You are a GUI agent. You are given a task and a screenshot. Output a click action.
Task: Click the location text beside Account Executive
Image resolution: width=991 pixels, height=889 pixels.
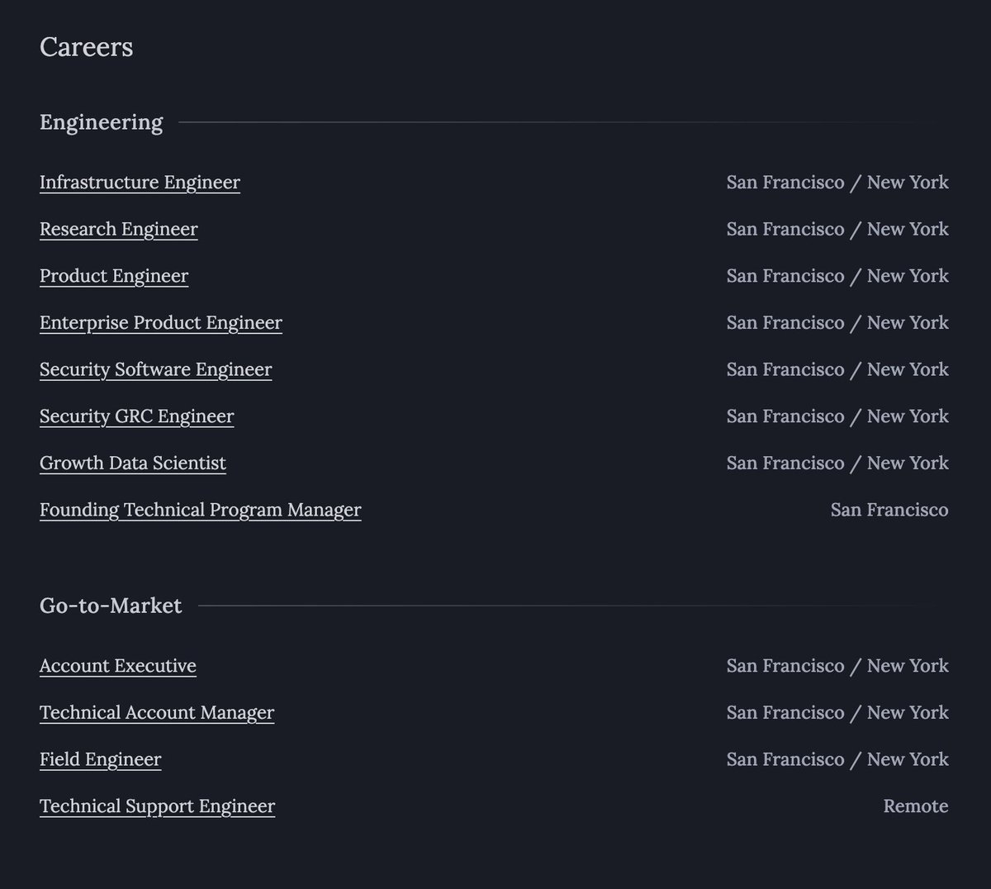pos(837,666)
